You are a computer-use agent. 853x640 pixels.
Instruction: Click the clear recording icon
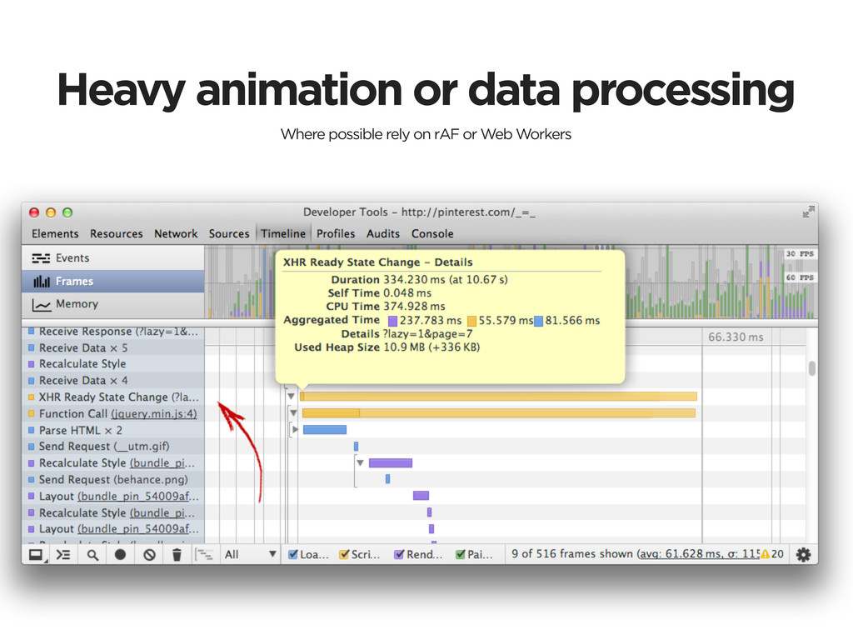[149, 554]
